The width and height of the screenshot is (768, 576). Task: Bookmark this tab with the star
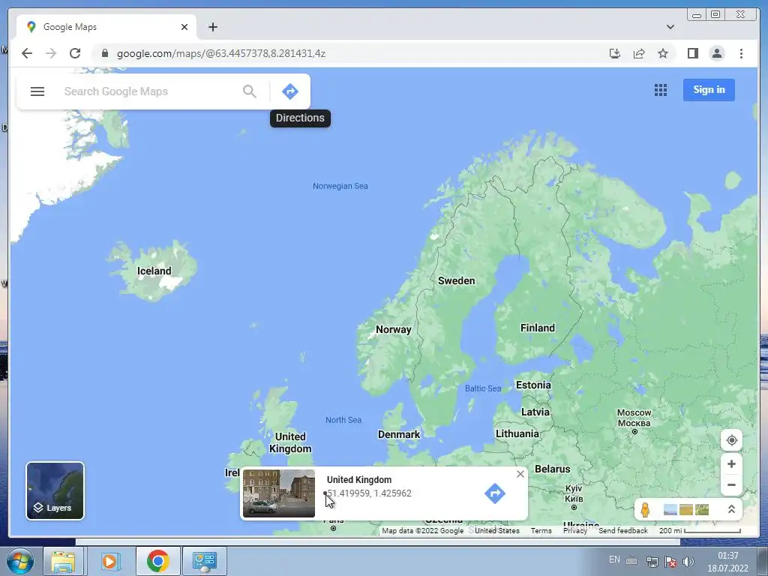[x=663, y=53]
